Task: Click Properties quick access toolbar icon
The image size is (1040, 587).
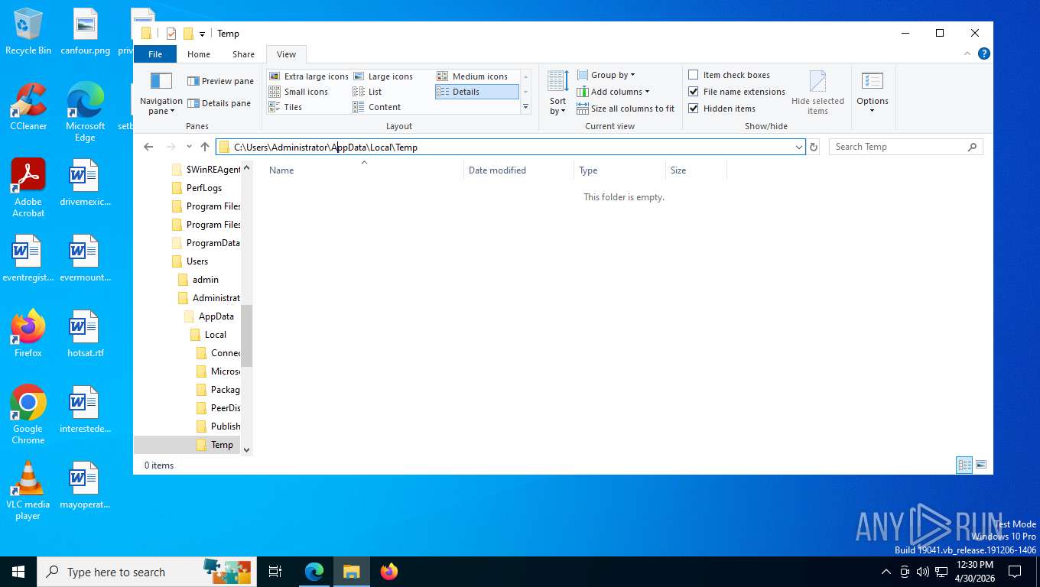Action: pyautogui.click(x=171, y=34)
